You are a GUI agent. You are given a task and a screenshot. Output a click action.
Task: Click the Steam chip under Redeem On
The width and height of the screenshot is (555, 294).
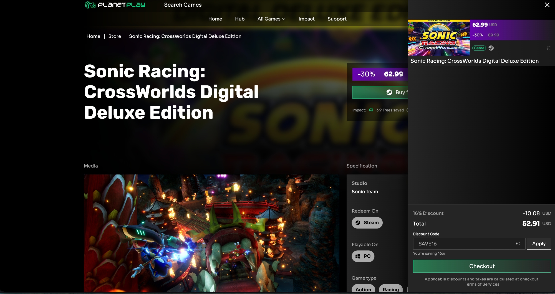[x=367, y=223]
